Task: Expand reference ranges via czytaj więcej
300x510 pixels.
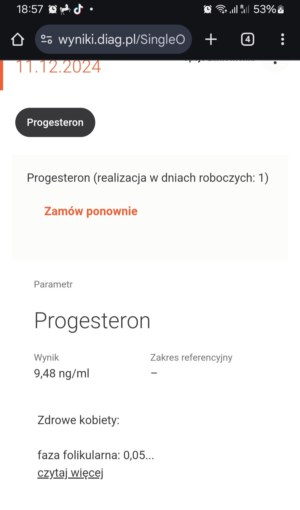Action: click(70, 473)
